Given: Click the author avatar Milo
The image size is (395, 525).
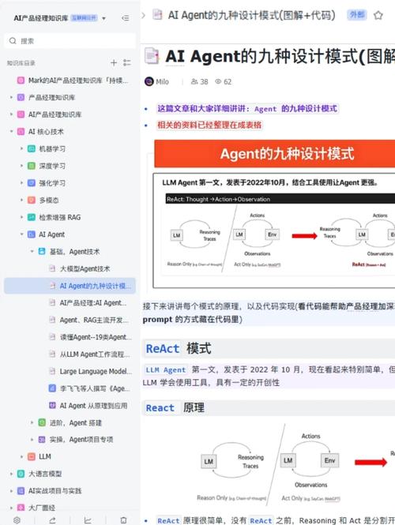Looking at the screenshot, I should tap(149, 81).
